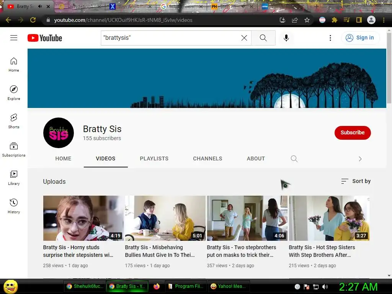
Task: Go to Home in the sidebar
Action: pyautogui.click(x=14, y=64)
